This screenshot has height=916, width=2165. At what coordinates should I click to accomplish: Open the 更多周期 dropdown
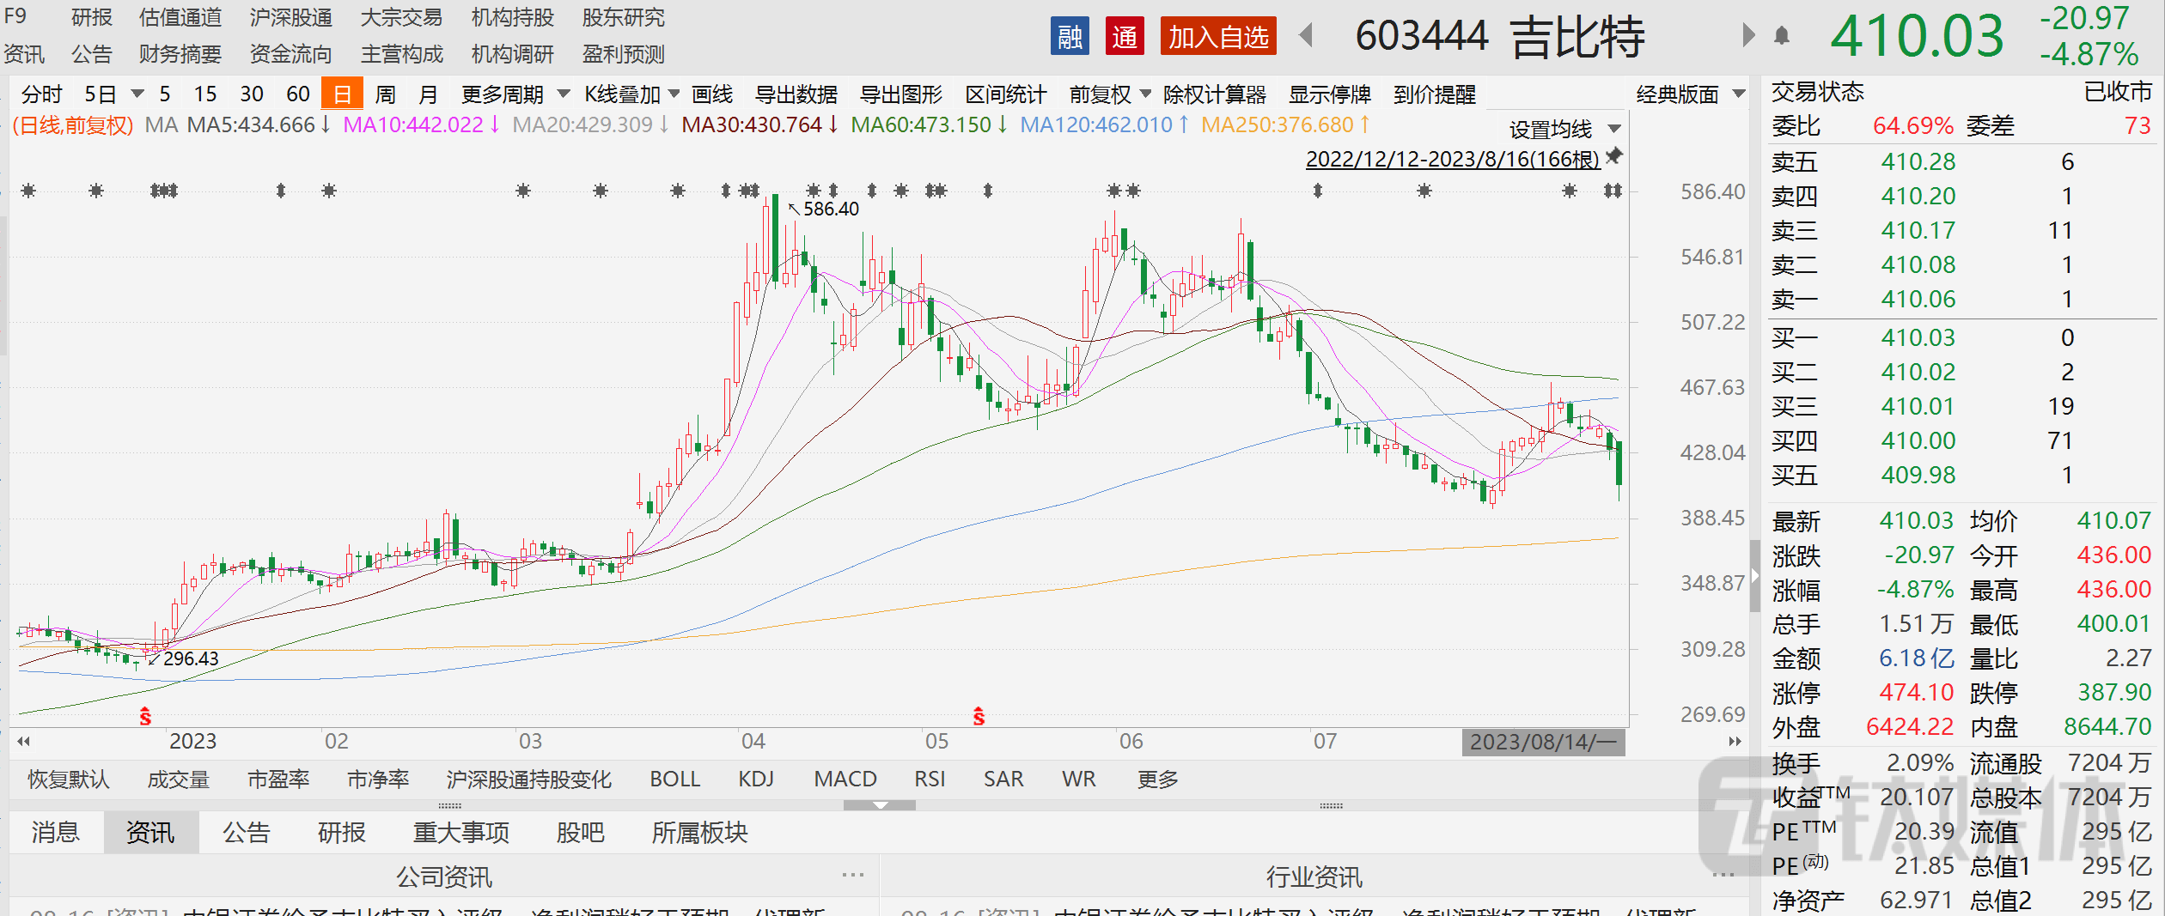click(x=515, y=94)
